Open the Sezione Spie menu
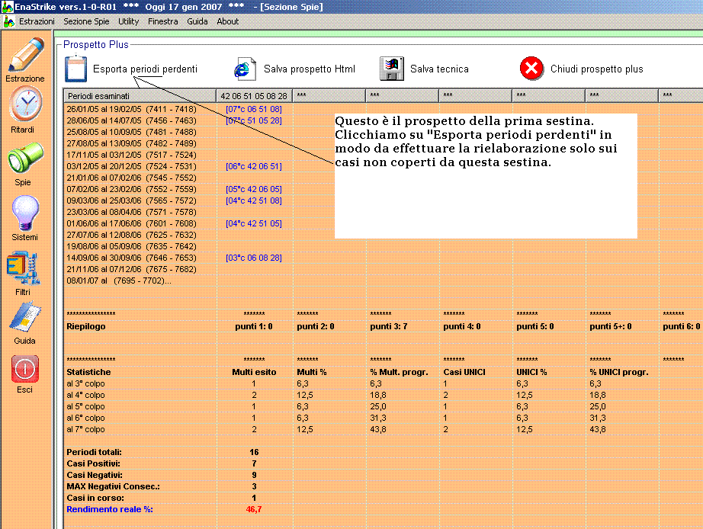This screenshot has width=703, height=529. 86,21
